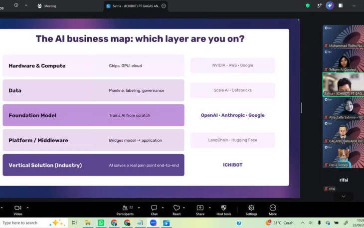Screen dimensions: 364x228
Task: Toggle the Video camera button
Action: pos(18,210)
